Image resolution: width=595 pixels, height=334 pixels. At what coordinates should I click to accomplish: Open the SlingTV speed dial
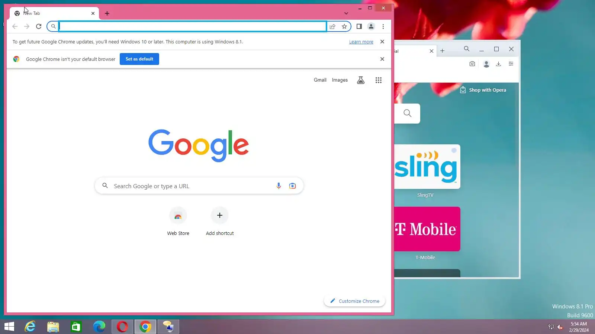click(x=427, y=167)
